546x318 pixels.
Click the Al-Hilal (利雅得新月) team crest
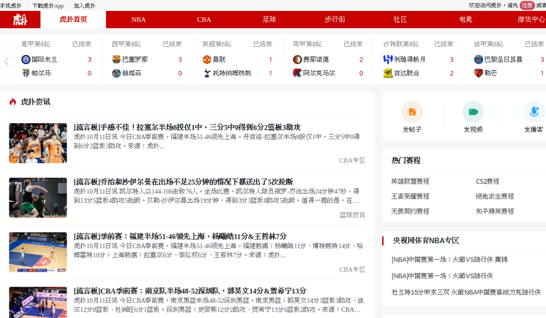(x=388, y=59)
